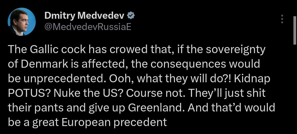Viewport: 297px width, 134px height.
Task: Open the three-dot more options menu
Action: (281, 19)
